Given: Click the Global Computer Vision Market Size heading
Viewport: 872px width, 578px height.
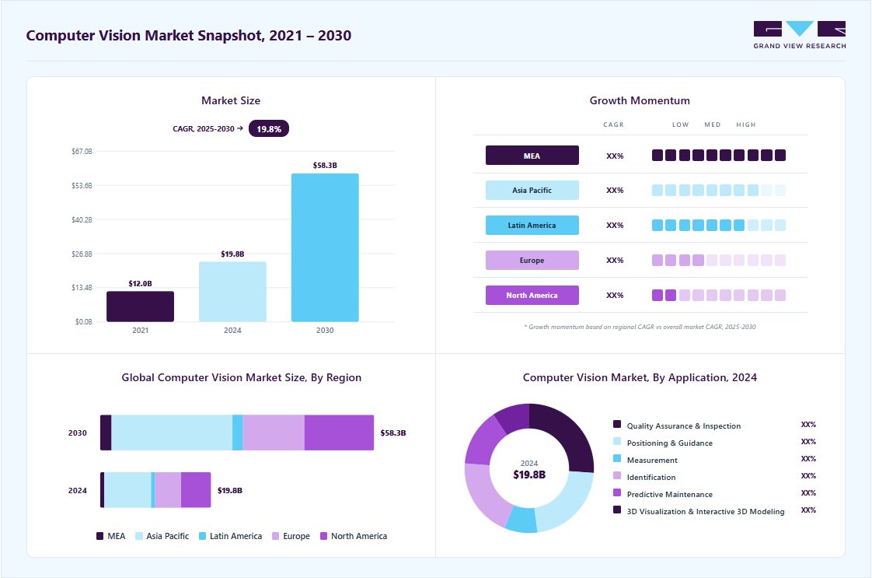Looking at the screenshot, I should pos(242,377).
